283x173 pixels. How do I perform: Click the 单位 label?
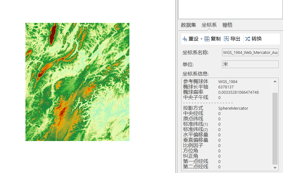188,65
